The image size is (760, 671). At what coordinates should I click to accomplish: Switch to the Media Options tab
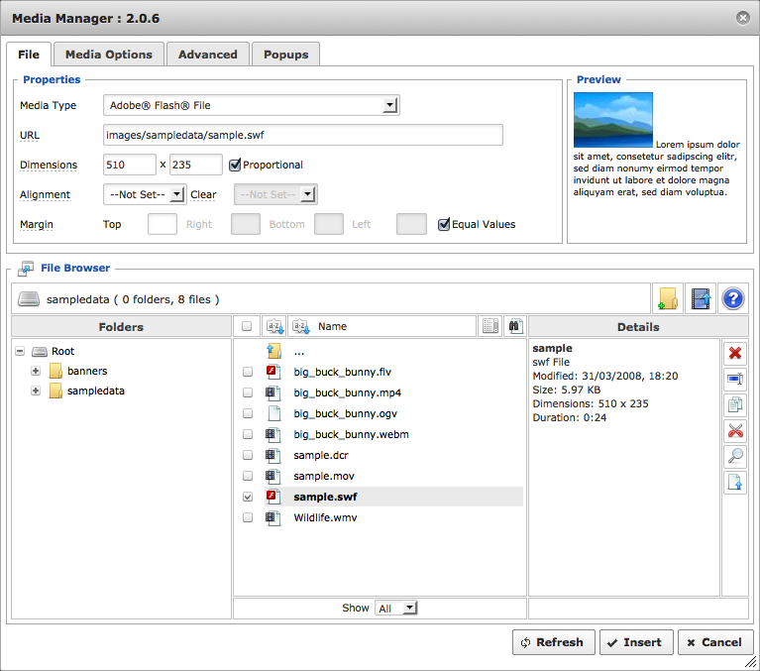[109, 55]
